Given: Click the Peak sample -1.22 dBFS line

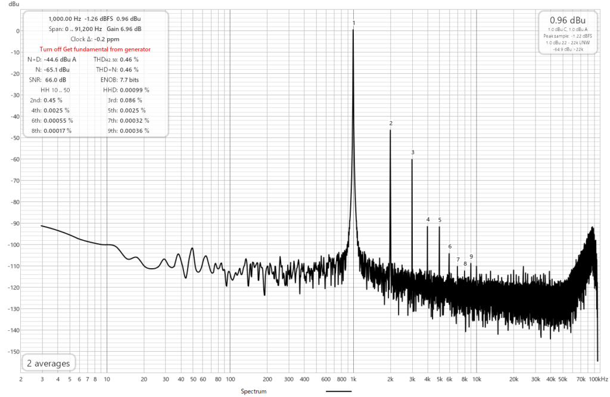Looking at the screenshot, I should [x=568, y=36].
